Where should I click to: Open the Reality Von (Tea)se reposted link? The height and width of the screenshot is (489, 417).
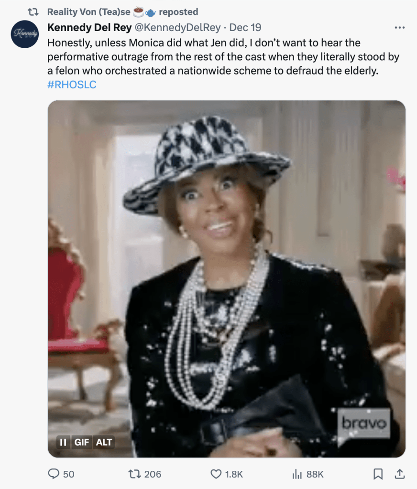click(x=122, y=12)
